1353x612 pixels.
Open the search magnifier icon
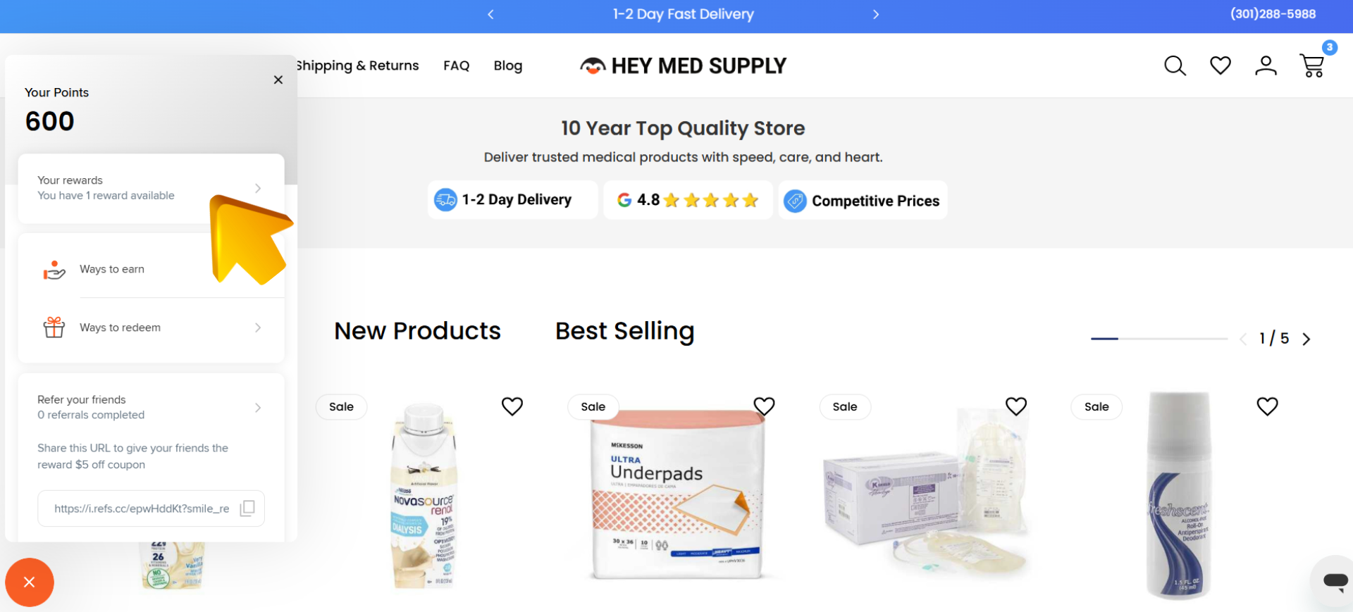[1175, 65]
